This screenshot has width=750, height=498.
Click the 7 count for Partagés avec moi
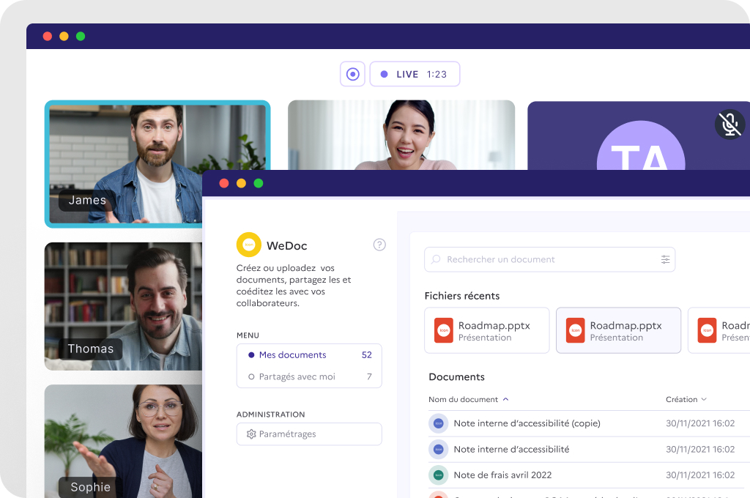point(369,376)
